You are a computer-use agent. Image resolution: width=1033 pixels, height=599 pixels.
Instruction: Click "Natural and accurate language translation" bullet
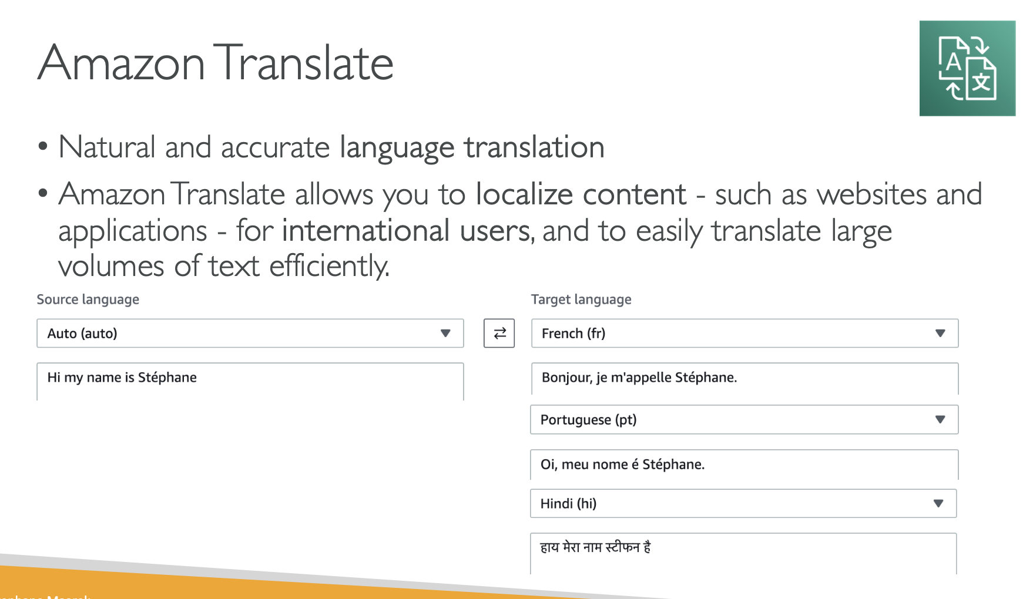coord(331,147)
